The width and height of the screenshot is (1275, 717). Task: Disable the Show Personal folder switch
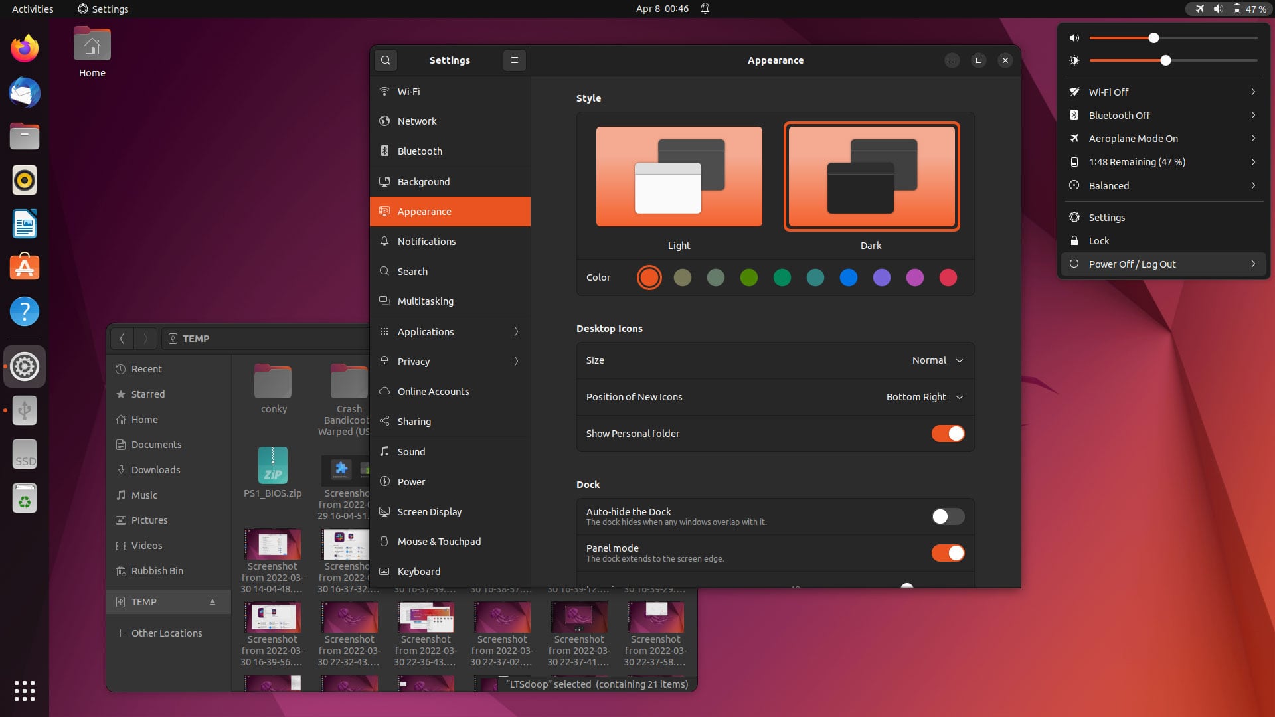948,433
